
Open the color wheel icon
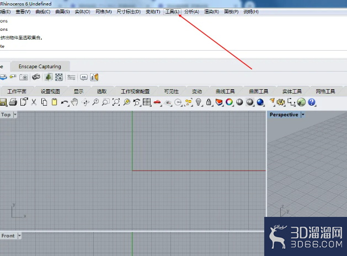[229, 102]
